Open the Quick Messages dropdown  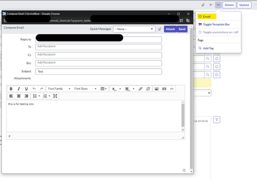pyautogui.click(x=134, y=29)
